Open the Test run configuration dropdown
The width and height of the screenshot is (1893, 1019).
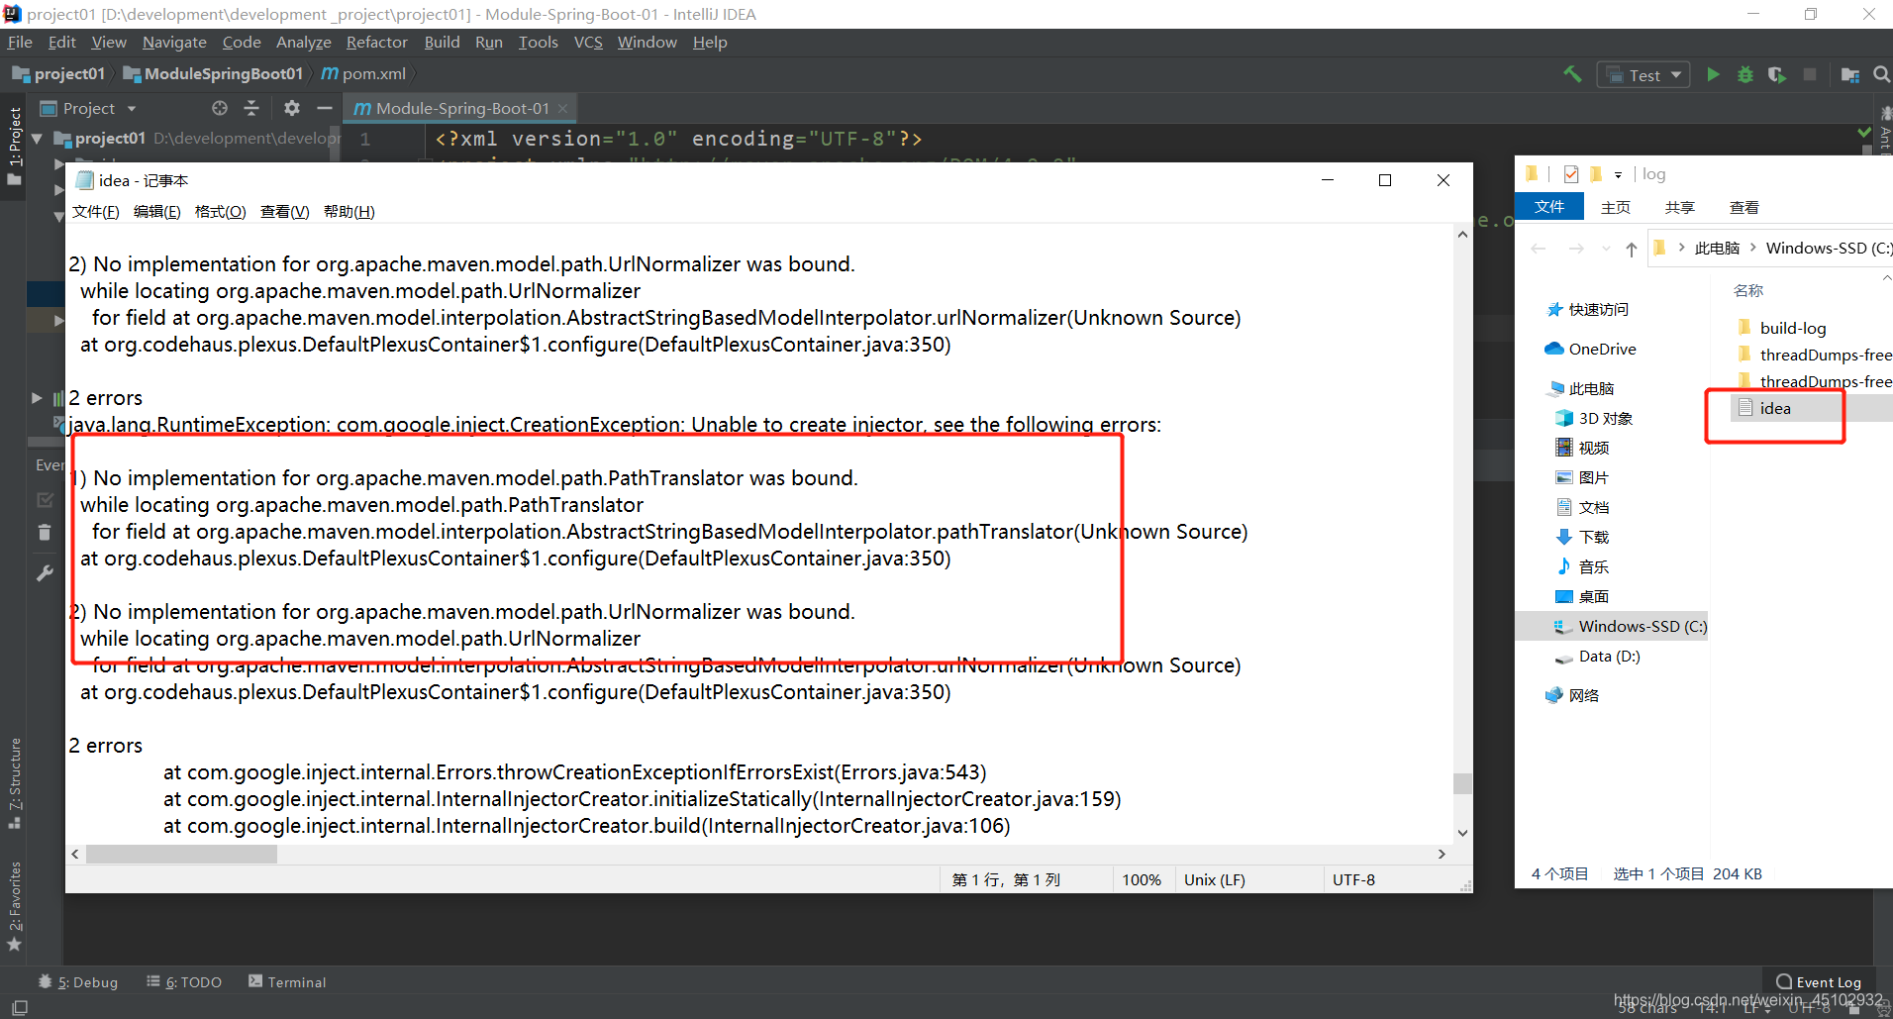click(x=1644, y=74)
